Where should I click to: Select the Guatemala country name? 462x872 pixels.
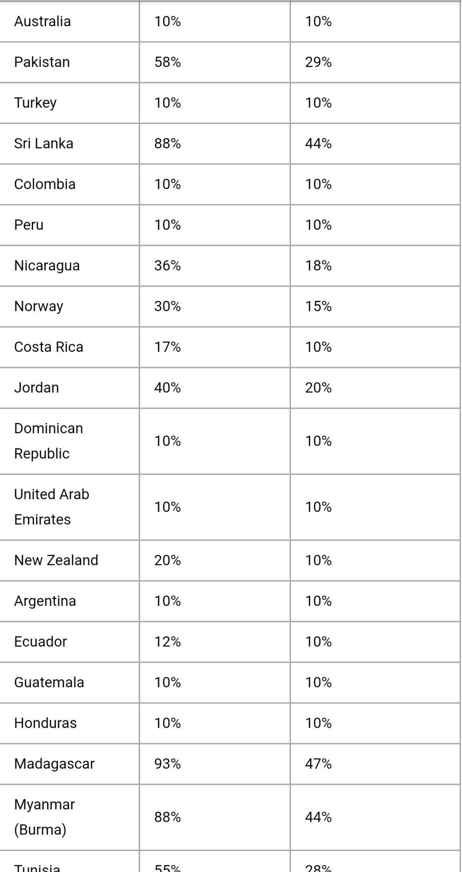(x=49, y=683)
